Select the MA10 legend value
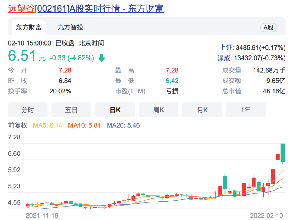 coord(84,125)
